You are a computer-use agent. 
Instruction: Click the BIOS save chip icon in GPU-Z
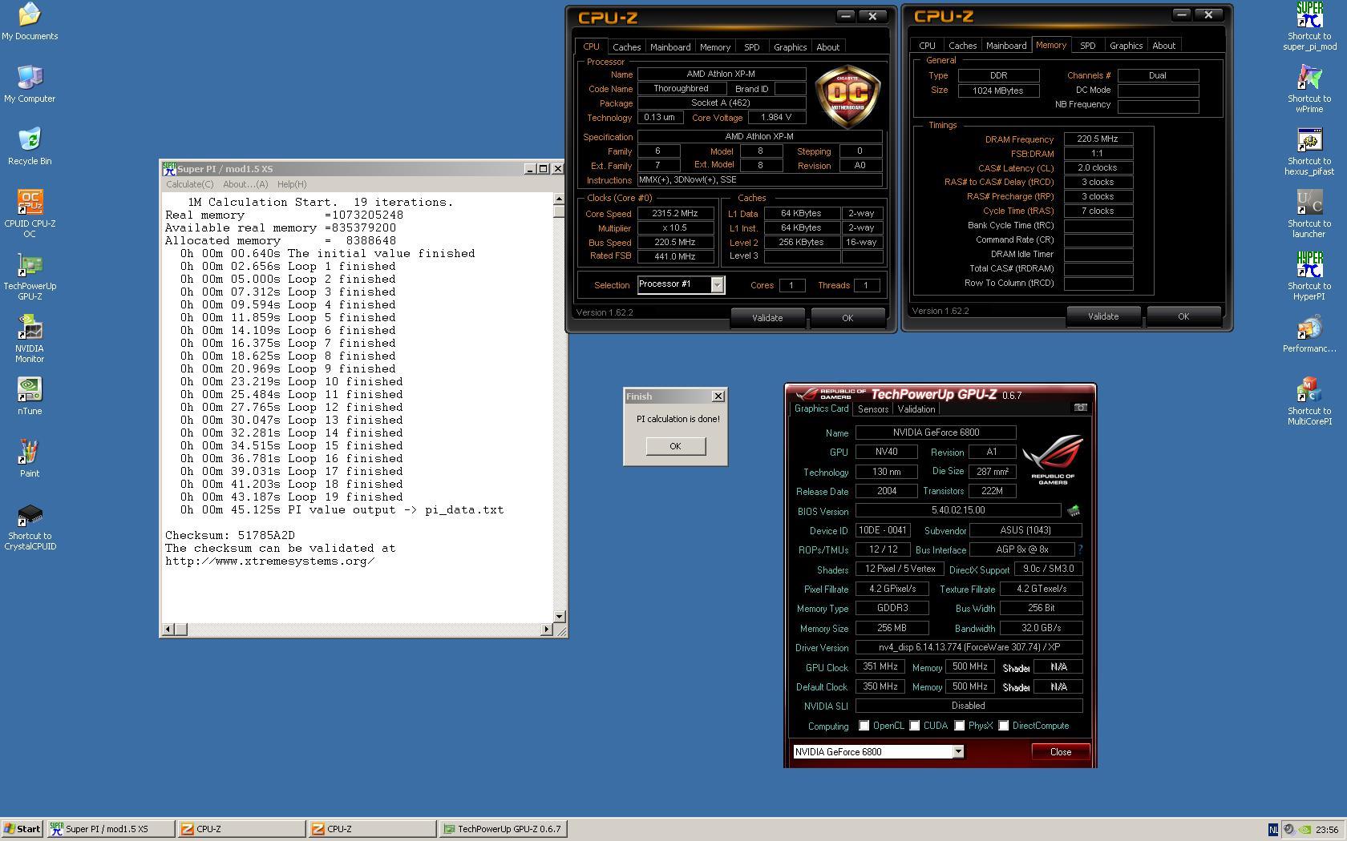(1073, 510)
